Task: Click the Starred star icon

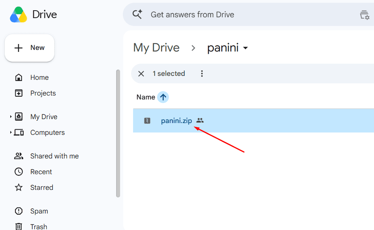Action: [19, 188]
